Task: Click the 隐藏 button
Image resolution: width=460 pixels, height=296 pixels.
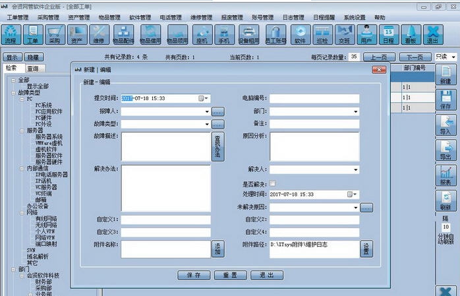Action: click(33, 57)
